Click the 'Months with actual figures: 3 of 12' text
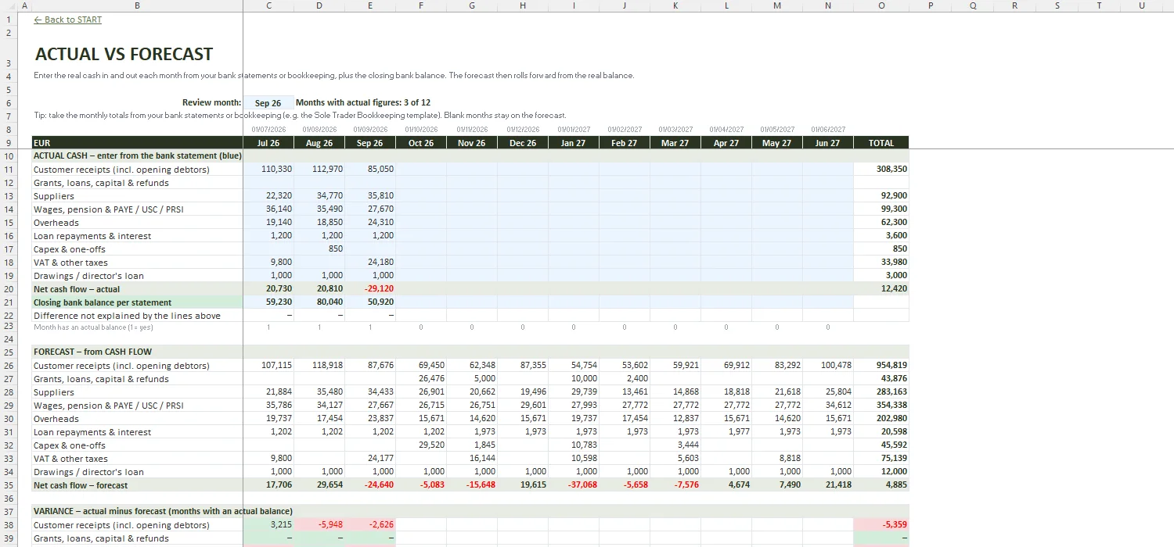Image resolution: width=1174 pixels, height=547 pixels. (x=363, y=102)
